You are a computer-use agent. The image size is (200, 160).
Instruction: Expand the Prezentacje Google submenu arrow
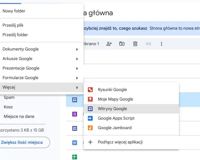click(x=77, y=69)
